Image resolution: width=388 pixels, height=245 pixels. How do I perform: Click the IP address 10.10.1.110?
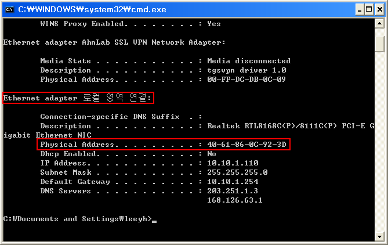233,163
